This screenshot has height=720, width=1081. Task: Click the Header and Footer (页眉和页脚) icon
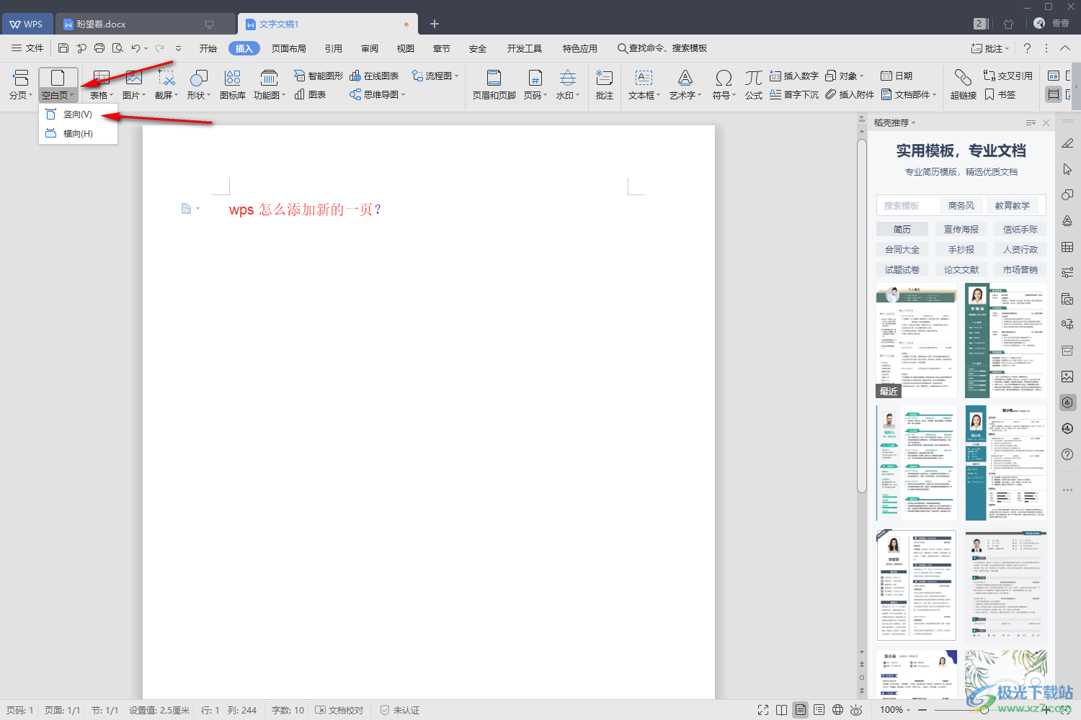[494, 78]
